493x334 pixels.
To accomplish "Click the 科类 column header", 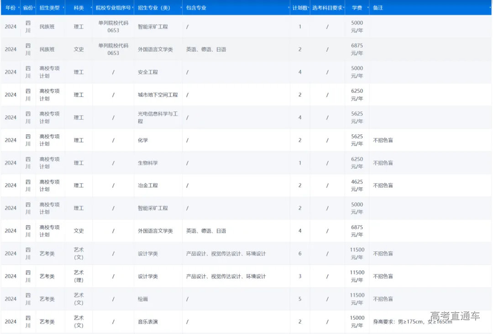I will [79, 8].
